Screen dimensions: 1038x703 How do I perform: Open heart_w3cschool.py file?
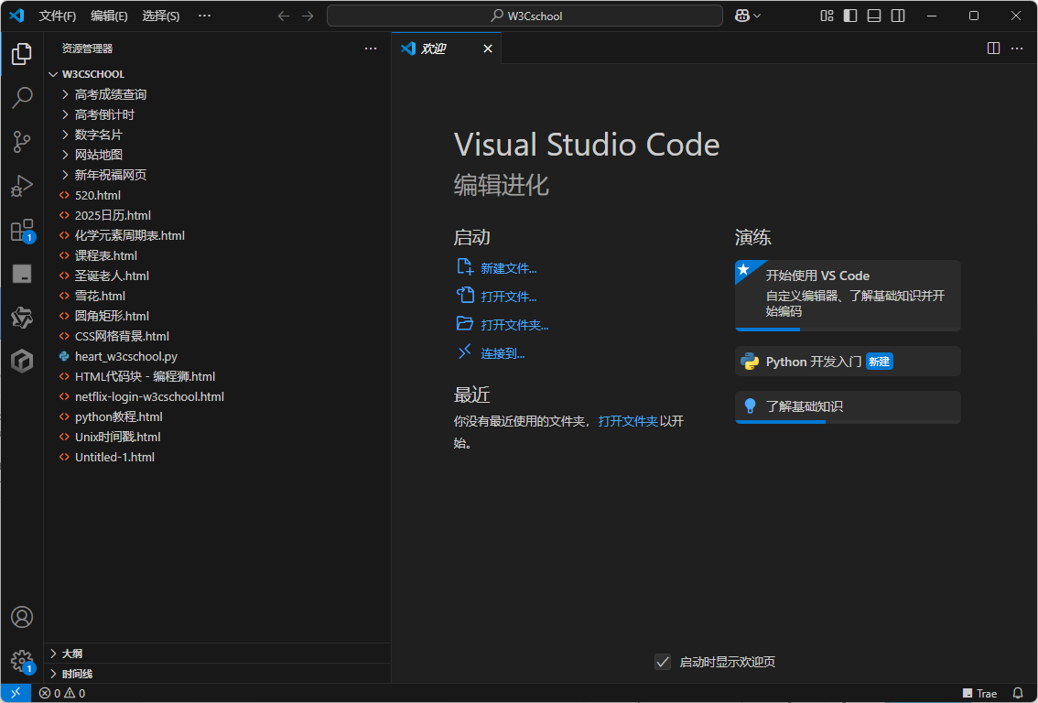(x=217, y=356)
